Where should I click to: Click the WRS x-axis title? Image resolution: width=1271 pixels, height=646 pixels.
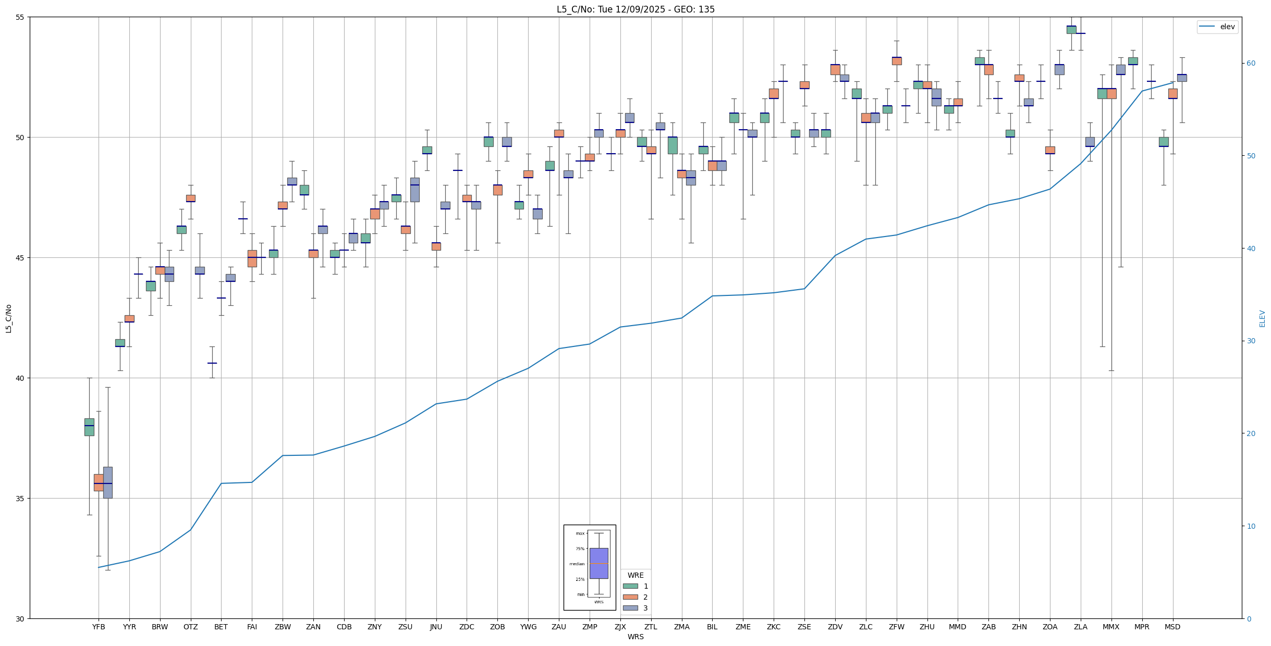(x=635, y=637)
